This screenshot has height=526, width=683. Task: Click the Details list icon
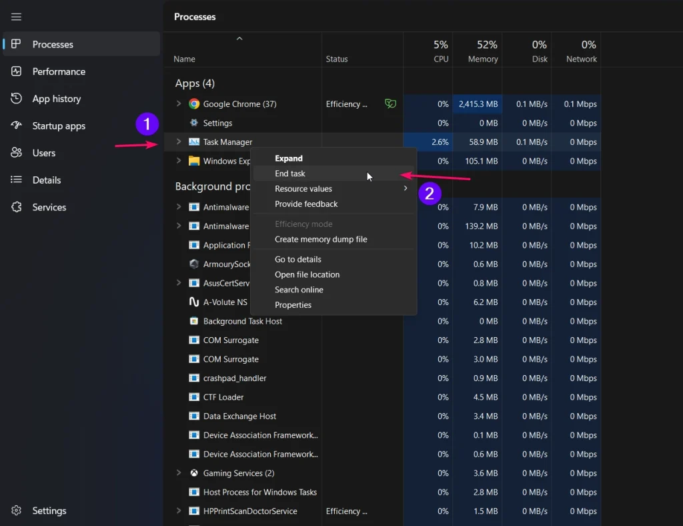[16, 180]
